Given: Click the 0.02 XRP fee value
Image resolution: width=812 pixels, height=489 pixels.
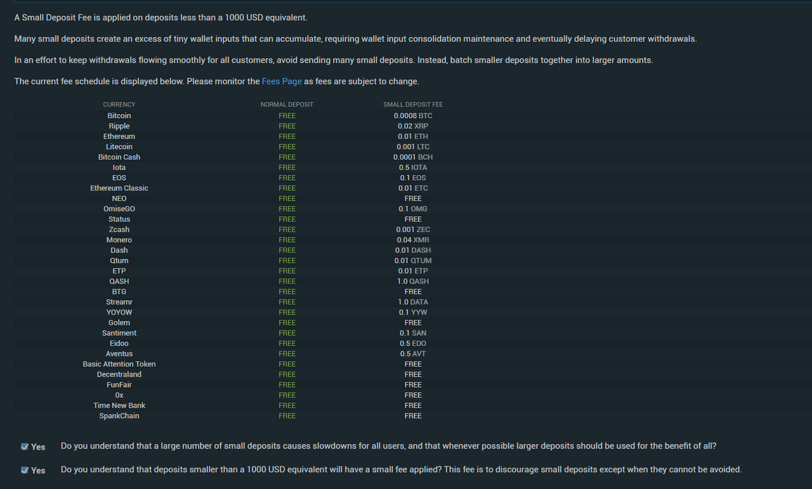Looking at the screenshot, I should tap(413, 126).
